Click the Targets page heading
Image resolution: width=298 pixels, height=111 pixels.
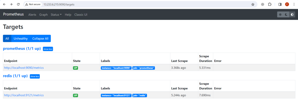[x=13, y=27]
